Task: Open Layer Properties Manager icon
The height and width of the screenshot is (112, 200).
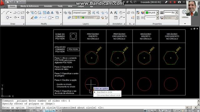Action: click(x=69, y=17)
